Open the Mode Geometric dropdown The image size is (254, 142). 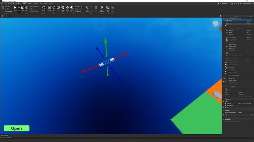tap(36, 7)
